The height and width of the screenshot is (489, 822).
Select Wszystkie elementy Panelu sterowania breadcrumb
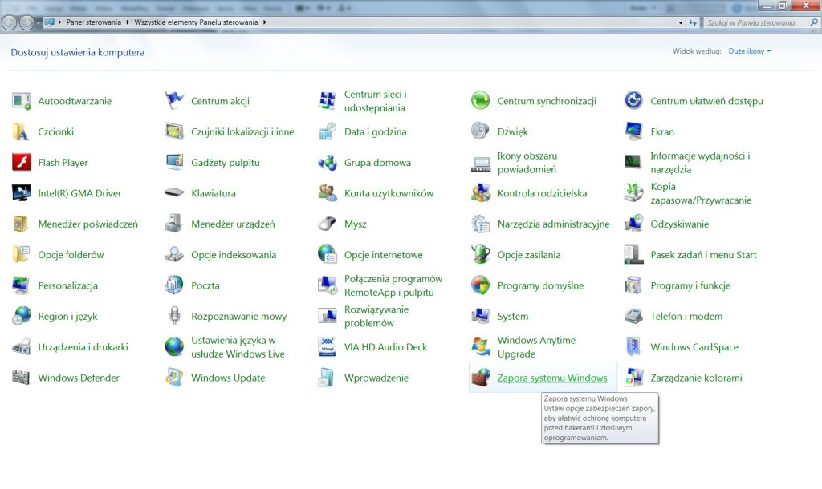click(x=196, y=22)
